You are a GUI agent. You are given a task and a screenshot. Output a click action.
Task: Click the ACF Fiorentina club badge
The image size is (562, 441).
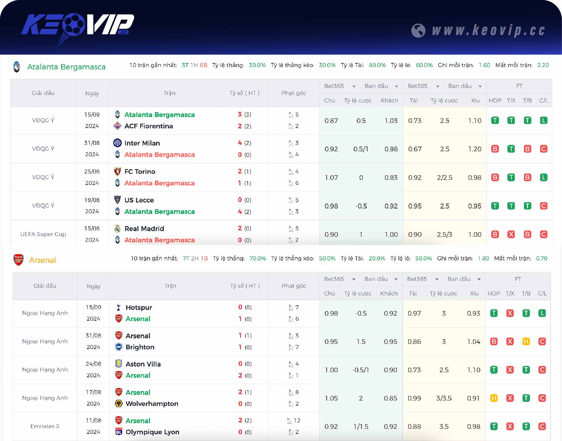coord(117,126)
